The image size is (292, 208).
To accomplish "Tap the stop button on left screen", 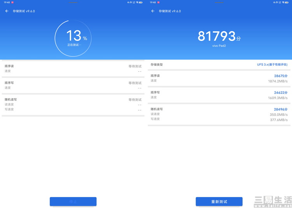I will [73, 201].
